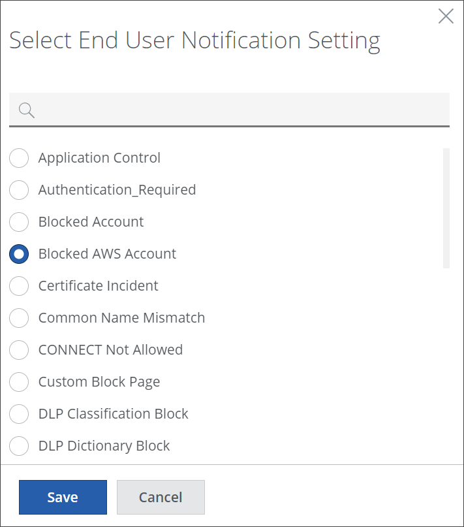Pick the Common Name Mismatch option

(x=19, y=318)
